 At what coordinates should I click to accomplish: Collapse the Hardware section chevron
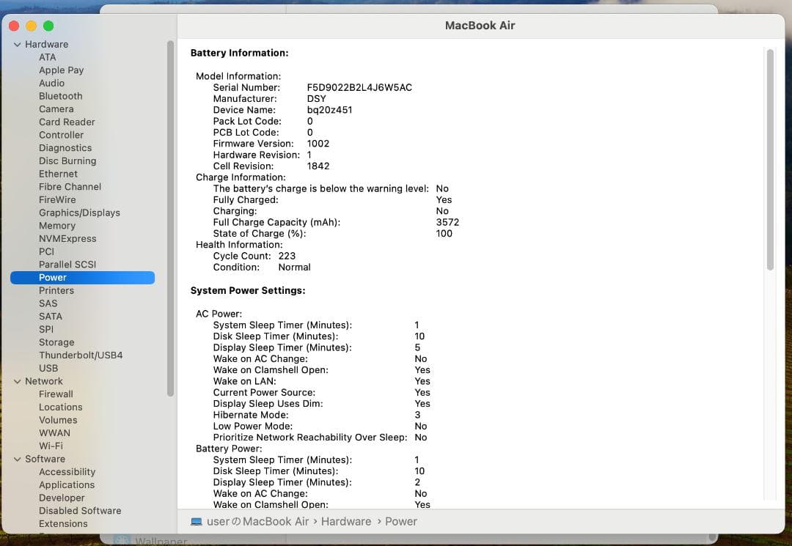point(17,45)
